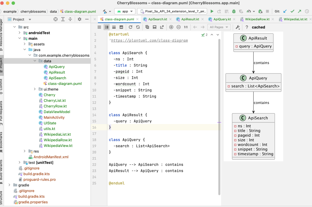Jump to next highlighted problem arrow

[218, 35]
